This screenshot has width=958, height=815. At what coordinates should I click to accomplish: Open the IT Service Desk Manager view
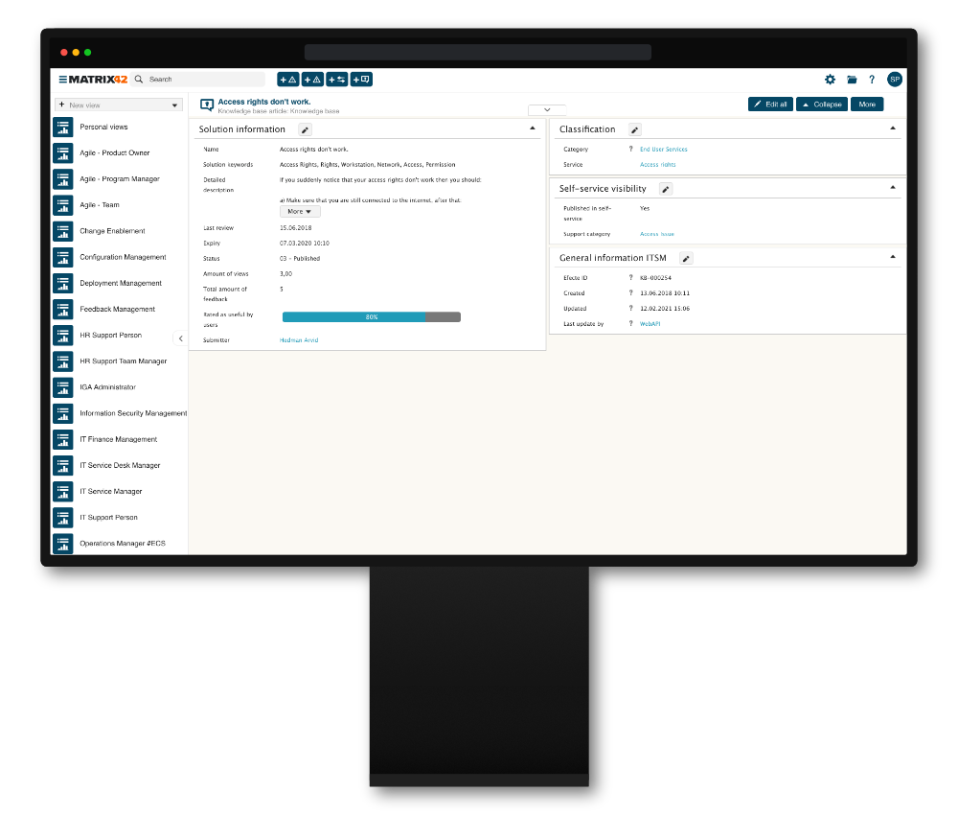[x=120, y=465]
